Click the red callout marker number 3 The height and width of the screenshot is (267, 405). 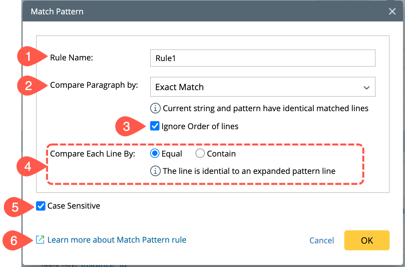click(x=127, y=127)
